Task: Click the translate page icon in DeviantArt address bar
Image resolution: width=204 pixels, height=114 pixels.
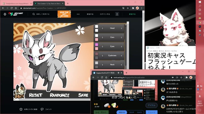Action: tap(123, 8)
